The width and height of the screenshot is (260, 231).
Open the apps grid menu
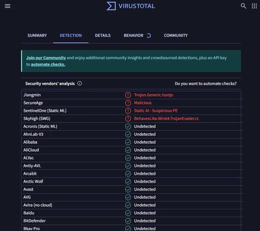pos(254,6)
